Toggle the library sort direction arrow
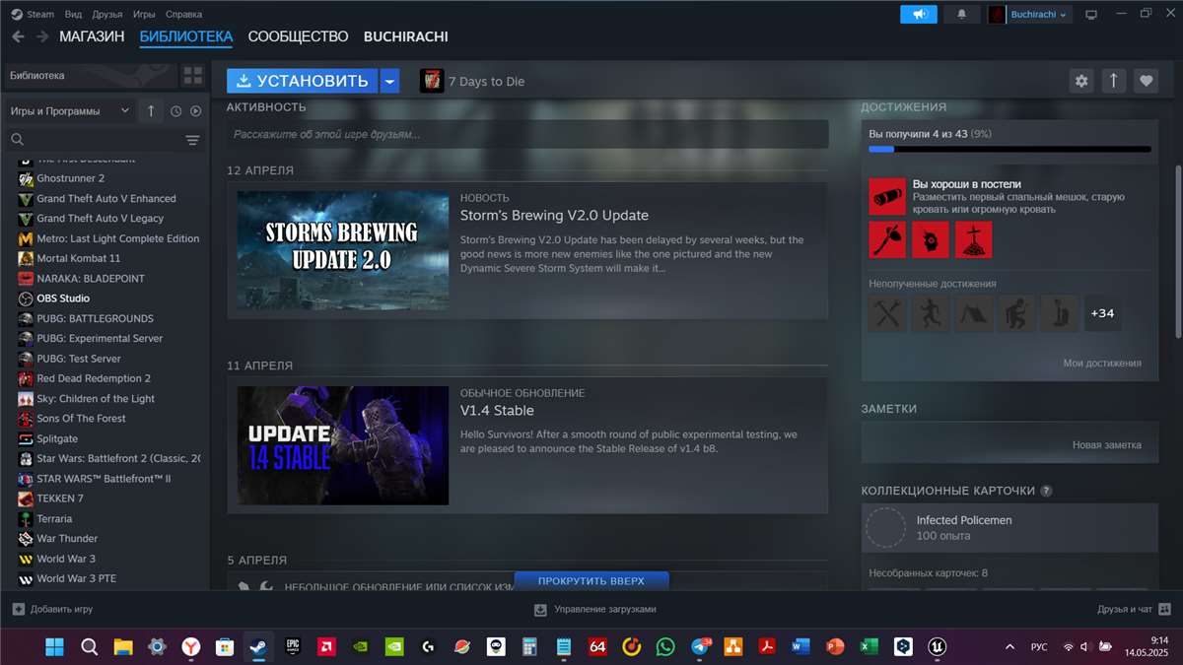 tap(151, 111)
